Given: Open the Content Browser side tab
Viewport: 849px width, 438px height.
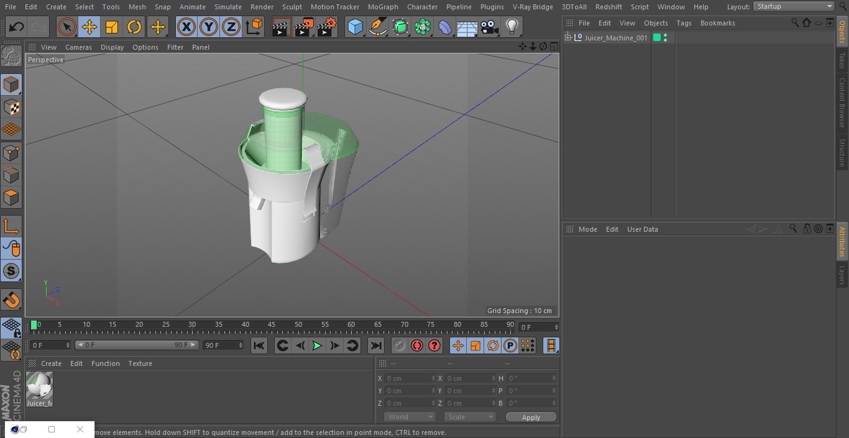Looking at the screenshot, I should click(x=842, y=103).
